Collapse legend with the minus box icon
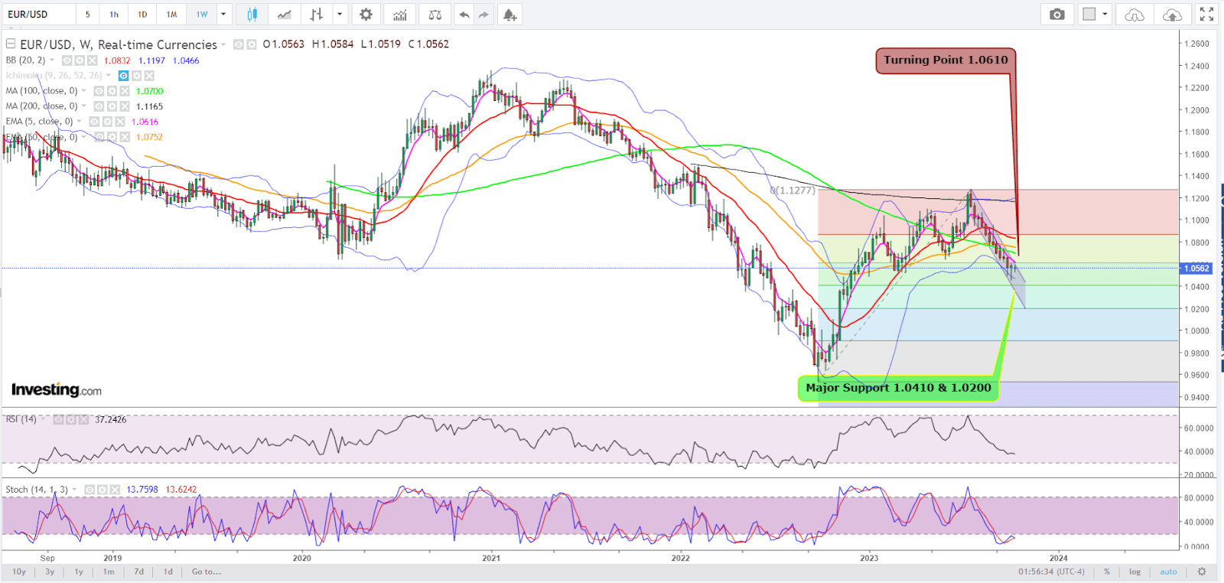Image resolution: width=1224 pixels, height=583 pixels. coord(11,44)
